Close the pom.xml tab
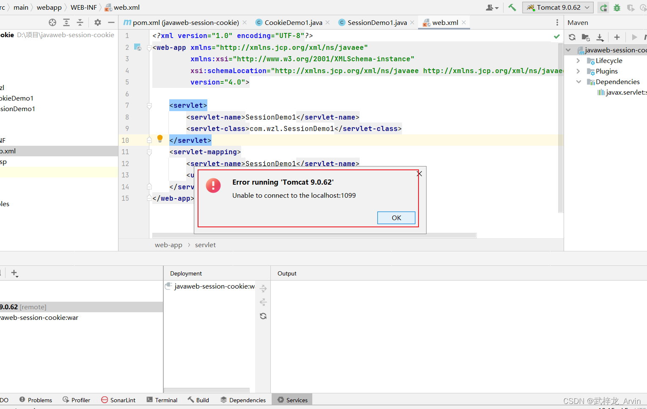The image size is (647, 409). [x=245, y=22]
